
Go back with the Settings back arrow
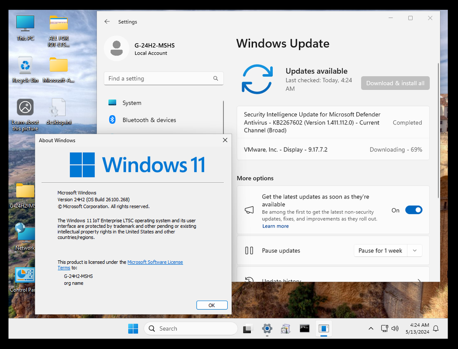[x=107, y=21]
